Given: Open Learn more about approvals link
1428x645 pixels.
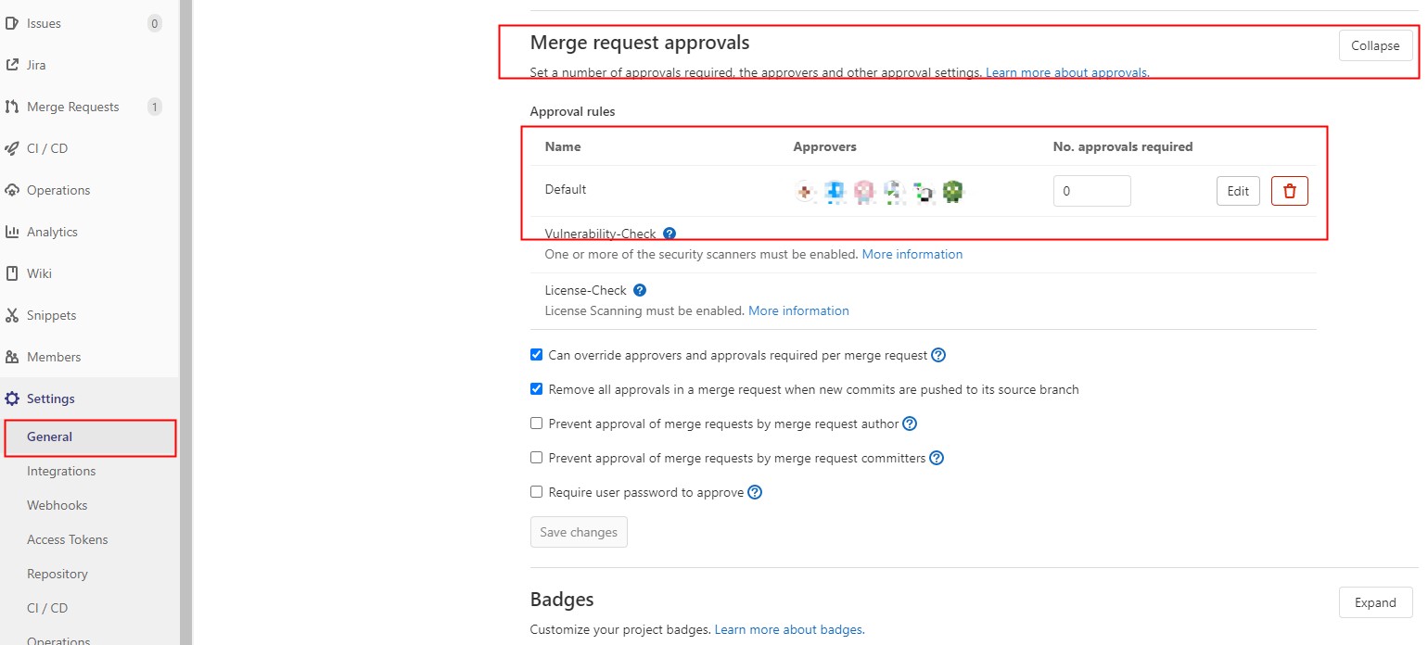Looking at the screenshot, I should pos(1067,72).
